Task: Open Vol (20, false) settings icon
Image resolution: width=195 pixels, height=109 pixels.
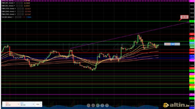Action: click(18, 17)
